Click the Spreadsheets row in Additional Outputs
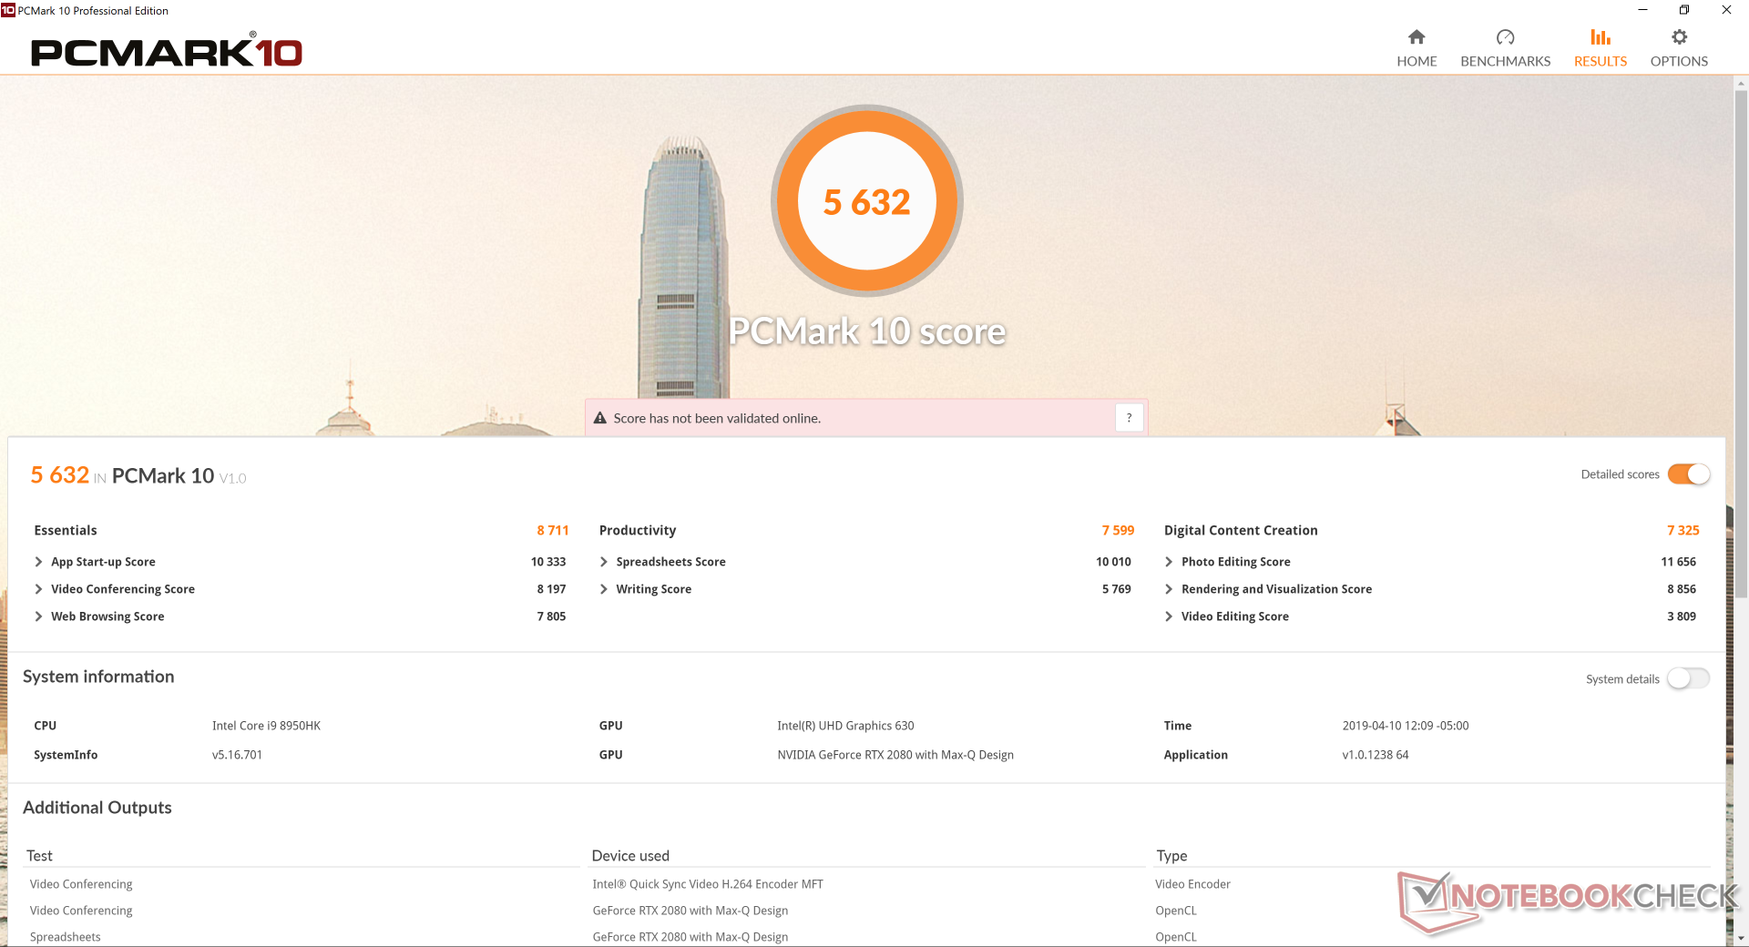The height and width of the screenshot is (947, 1749). point(65,937)
